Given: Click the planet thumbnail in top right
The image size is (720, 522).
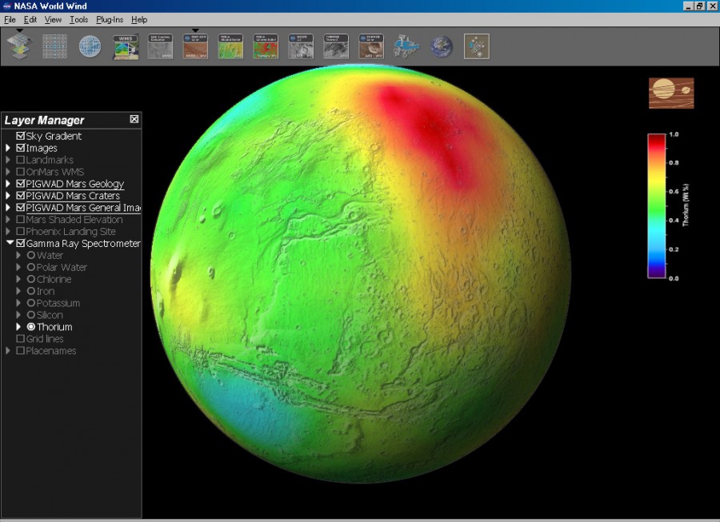Looking at the screenshot, I should pos(671,93).
